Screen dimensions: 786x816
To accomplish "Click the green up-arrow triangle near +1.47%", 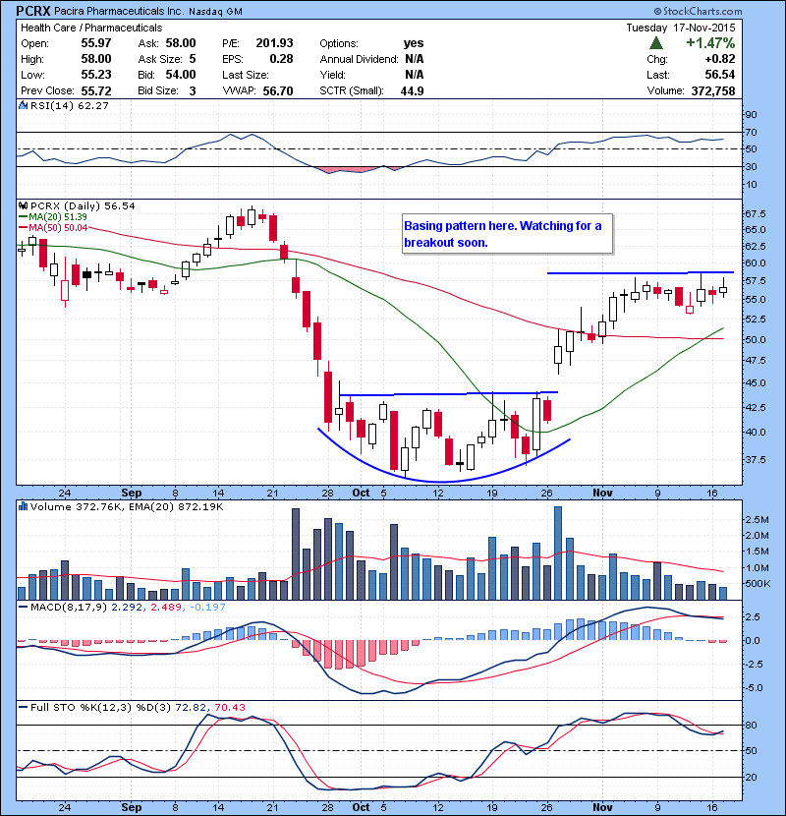I will [x=656, y=43].
